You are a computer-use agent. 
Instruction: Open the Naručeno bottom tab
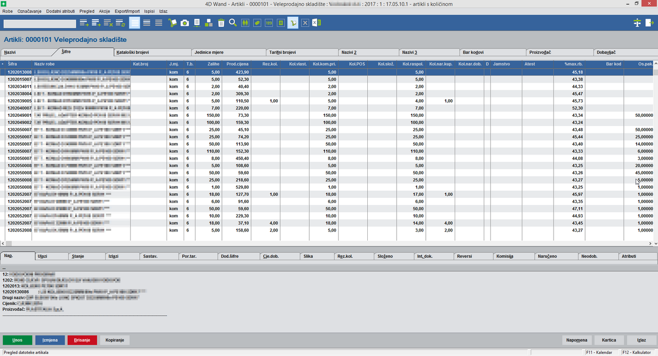point(556,256)
